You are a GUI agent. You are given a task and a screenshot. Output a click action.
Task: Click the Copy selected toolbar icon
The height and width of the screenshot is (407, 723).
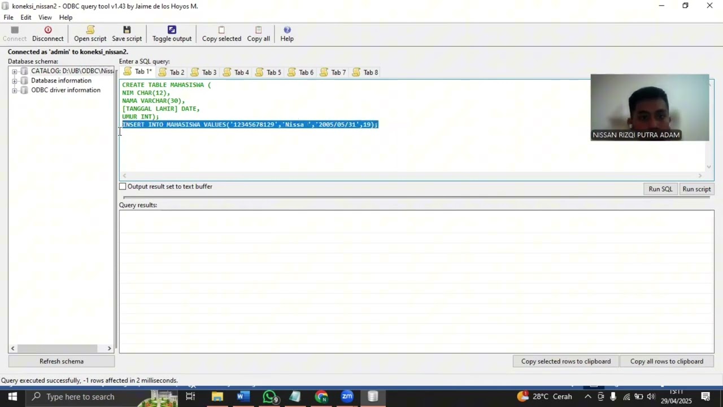click(221, 34)
